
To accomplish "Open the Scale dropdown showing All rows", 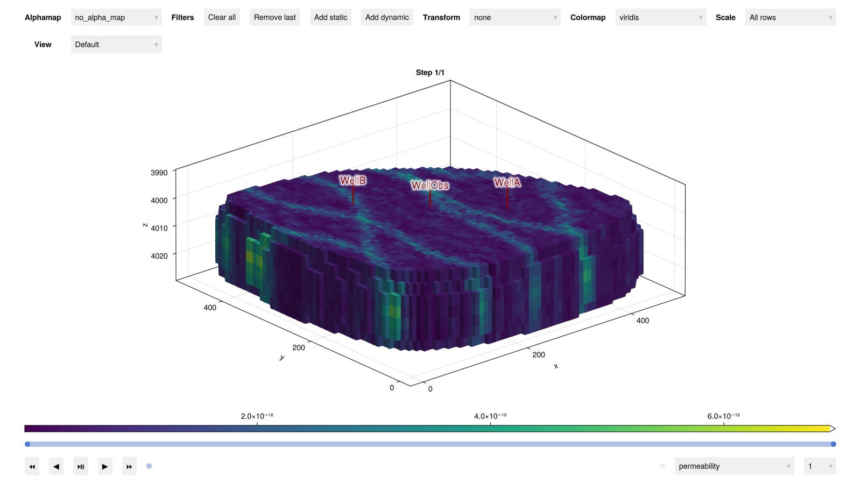I will pyautogui.click(x=790, y=17).
